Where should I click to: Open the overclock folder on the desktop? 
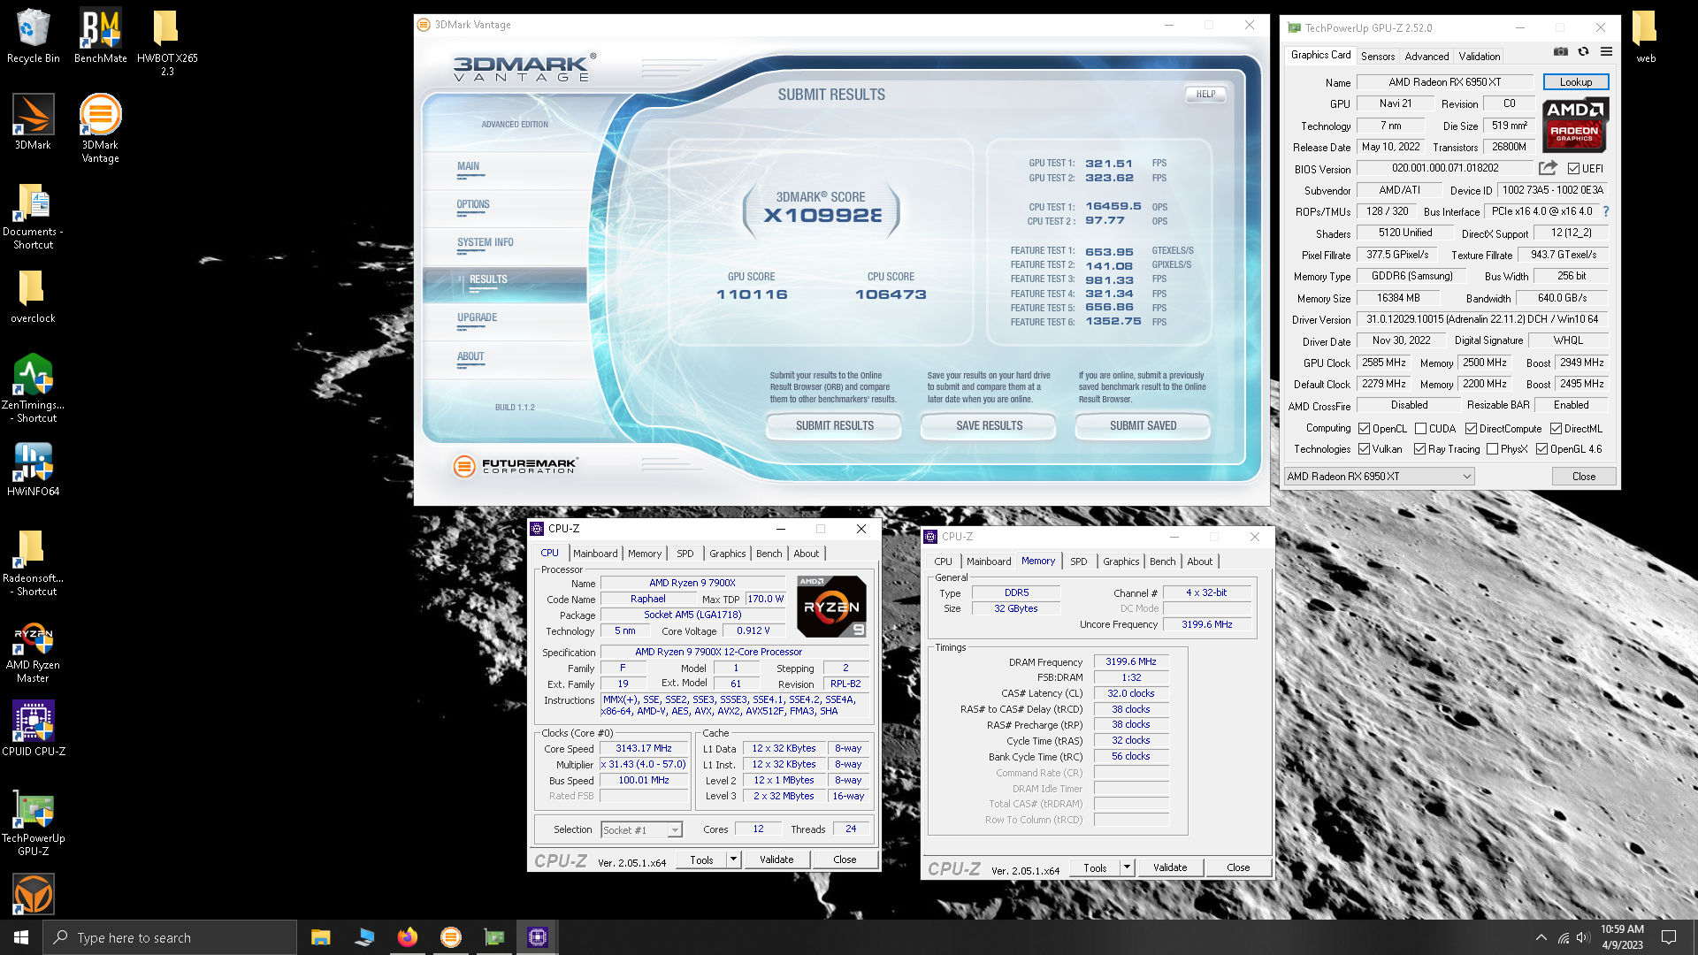pos(33,295)
